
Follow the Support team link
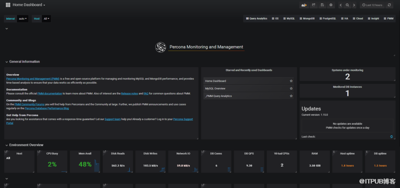click(113, 119)
